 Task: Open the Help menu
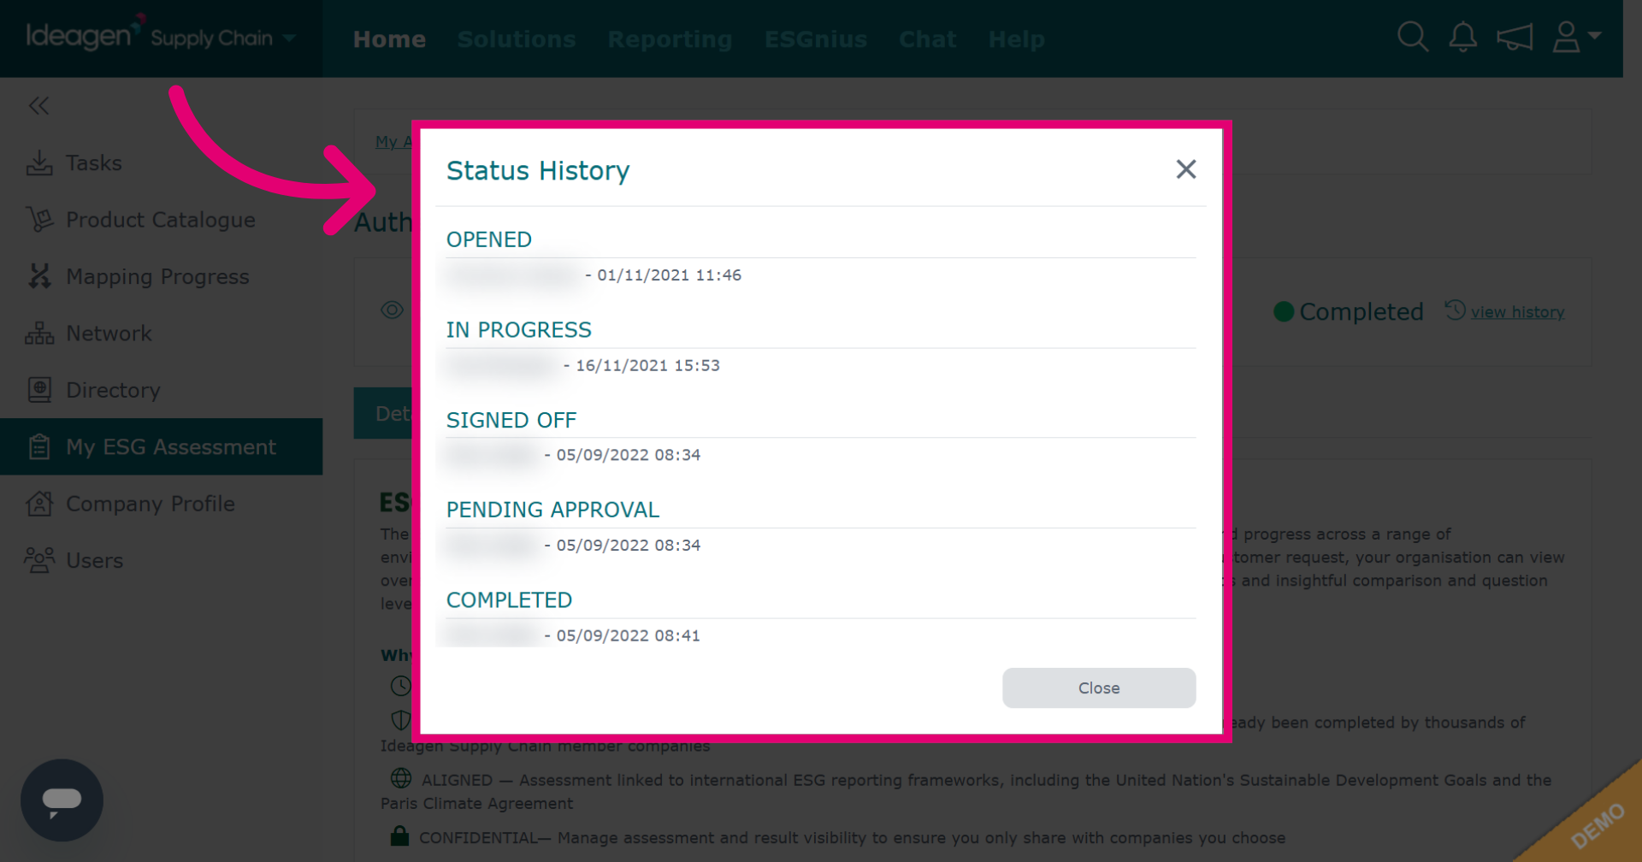coord(1016,39)
